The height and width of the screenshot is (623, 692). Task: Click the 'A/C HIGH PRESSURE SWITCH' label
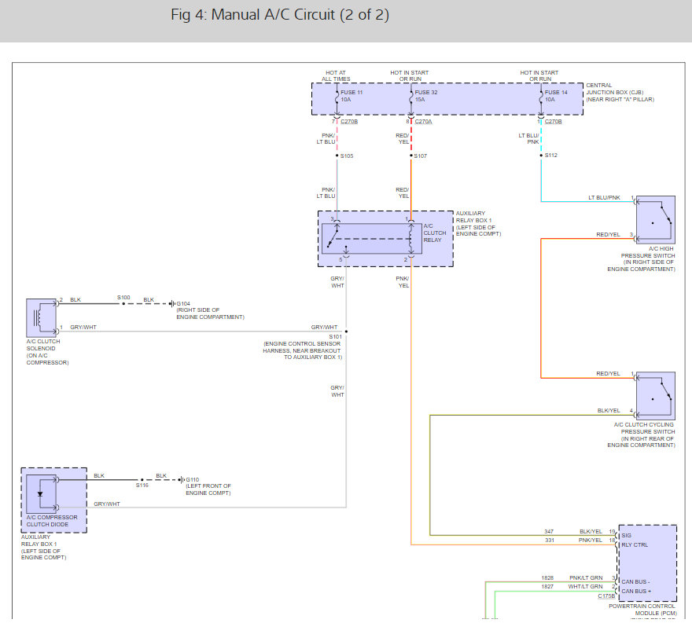(x=648, y=252)
